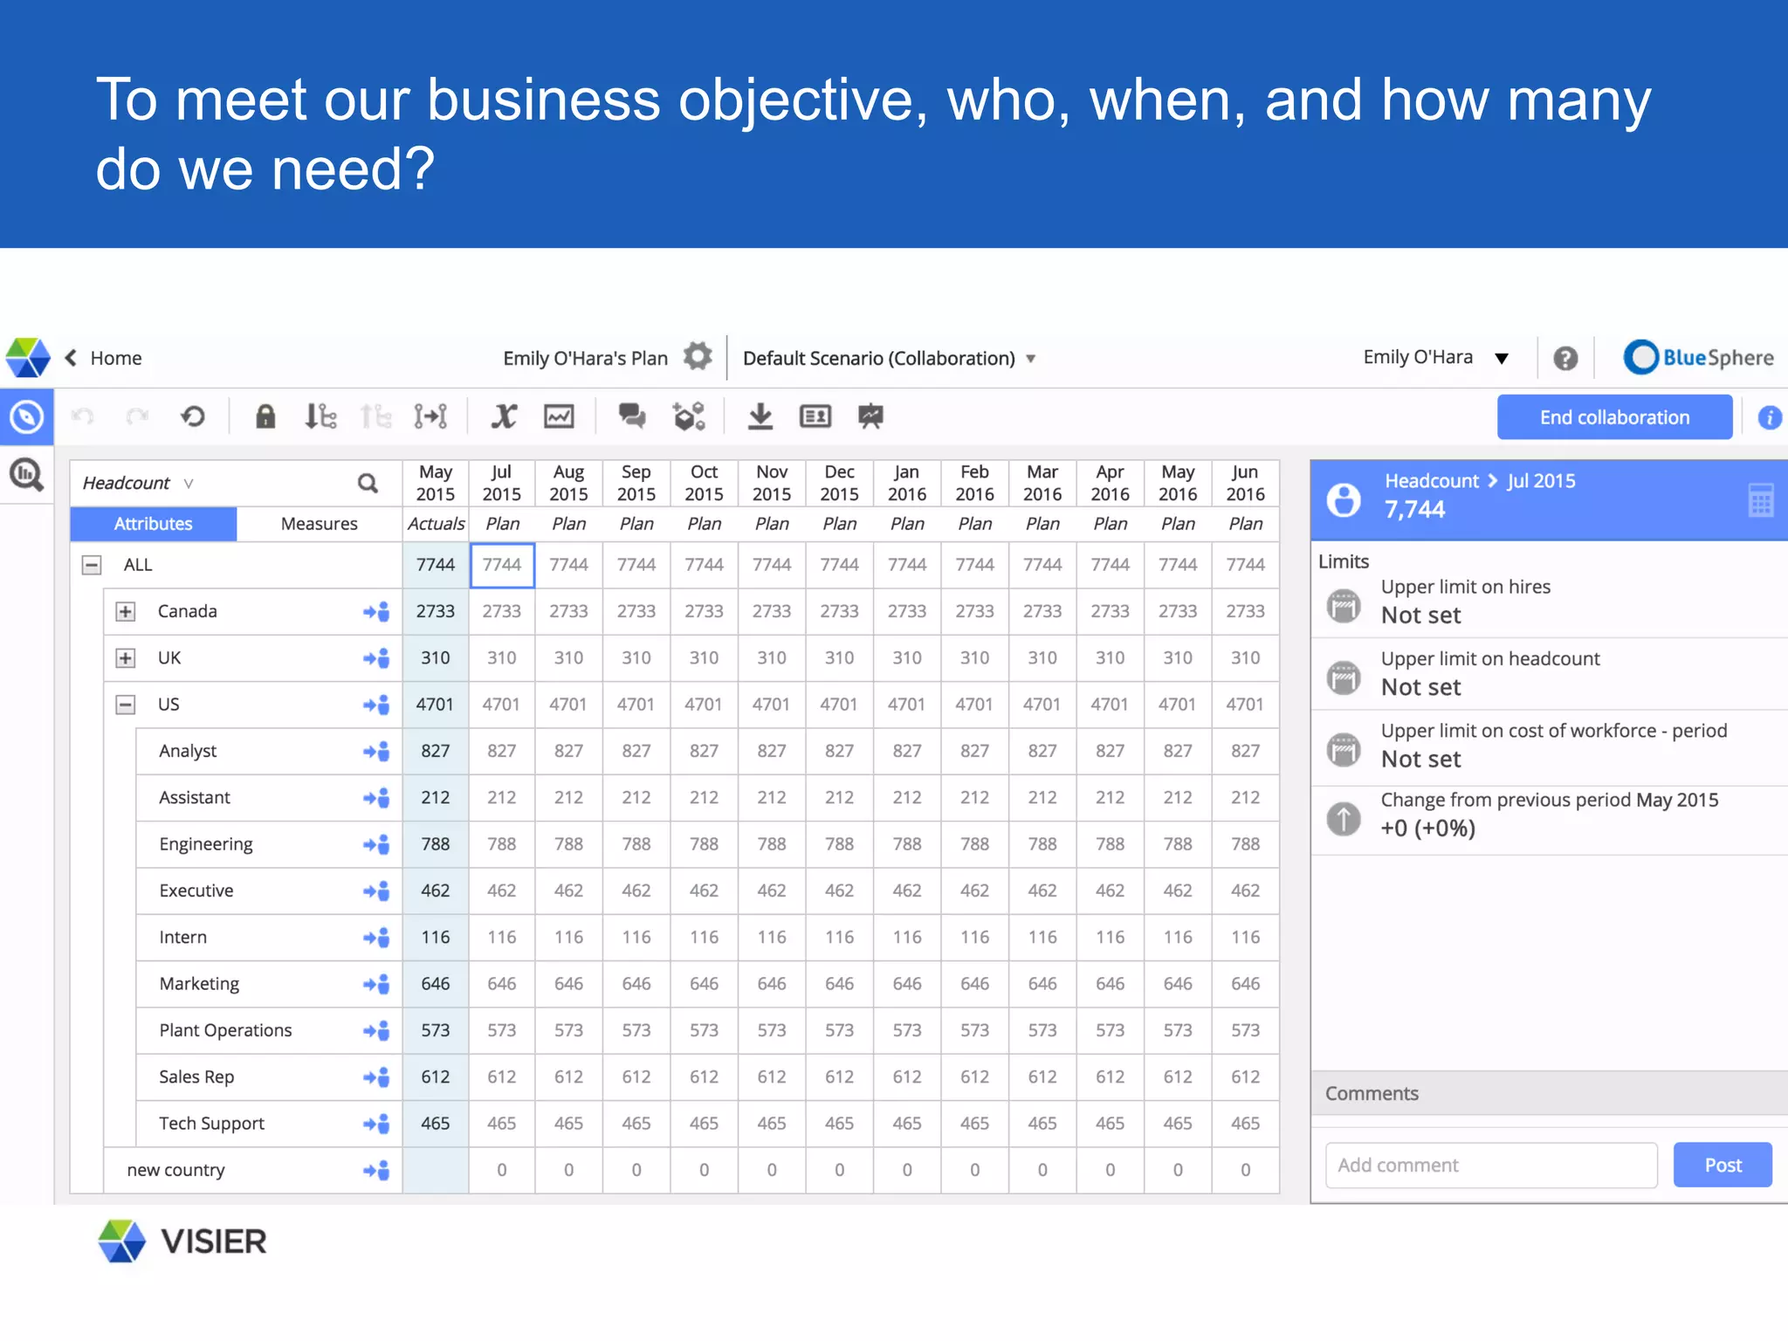Click the Headcount breadcrumb in details panel
Viewport: 1788px width, 1341px height.
click(1432, 480)
